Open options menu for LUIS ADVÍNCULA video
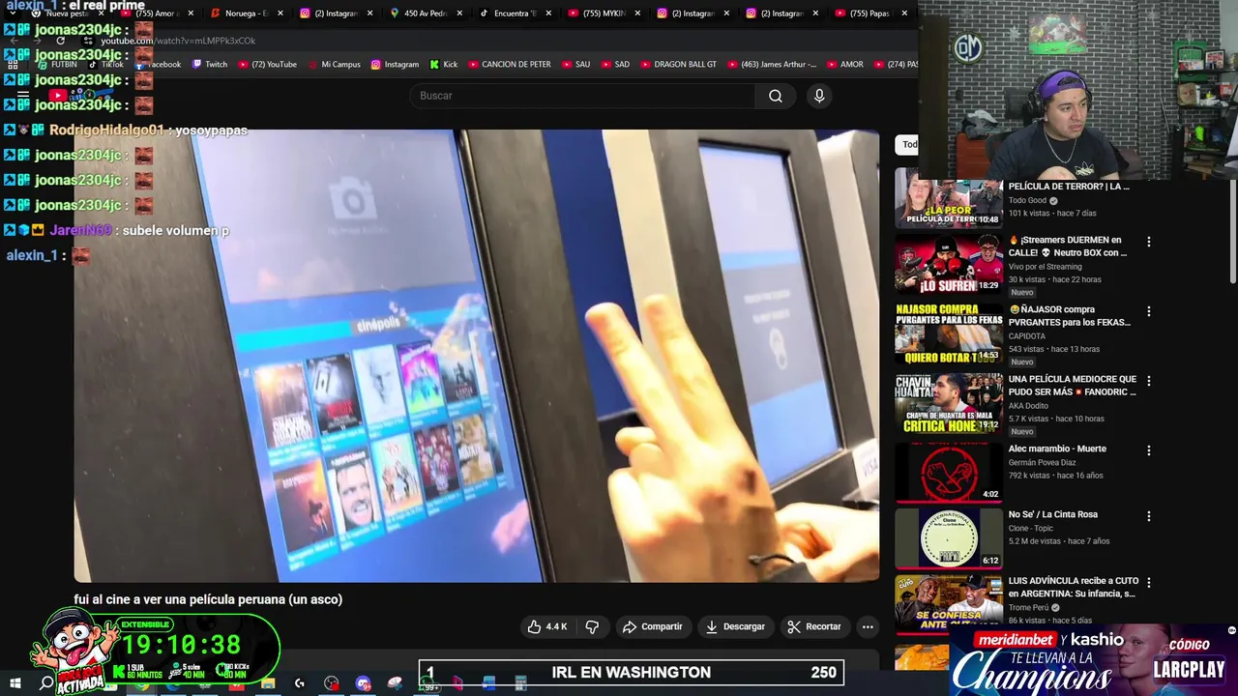The height and width of the screenshot is (696, 1238). 1149,582
